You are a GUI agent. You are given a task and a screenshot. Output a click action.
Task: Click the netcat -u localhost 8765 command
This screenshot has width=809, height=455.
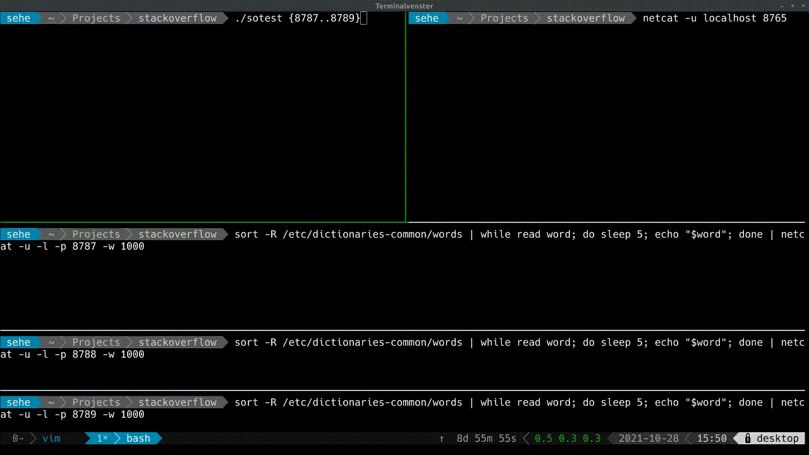(x=715, y=18)
